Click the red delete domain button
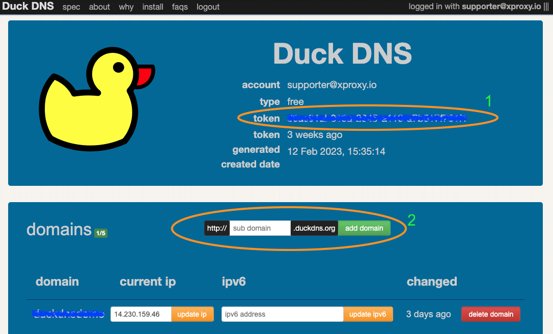 click(490, 314)
